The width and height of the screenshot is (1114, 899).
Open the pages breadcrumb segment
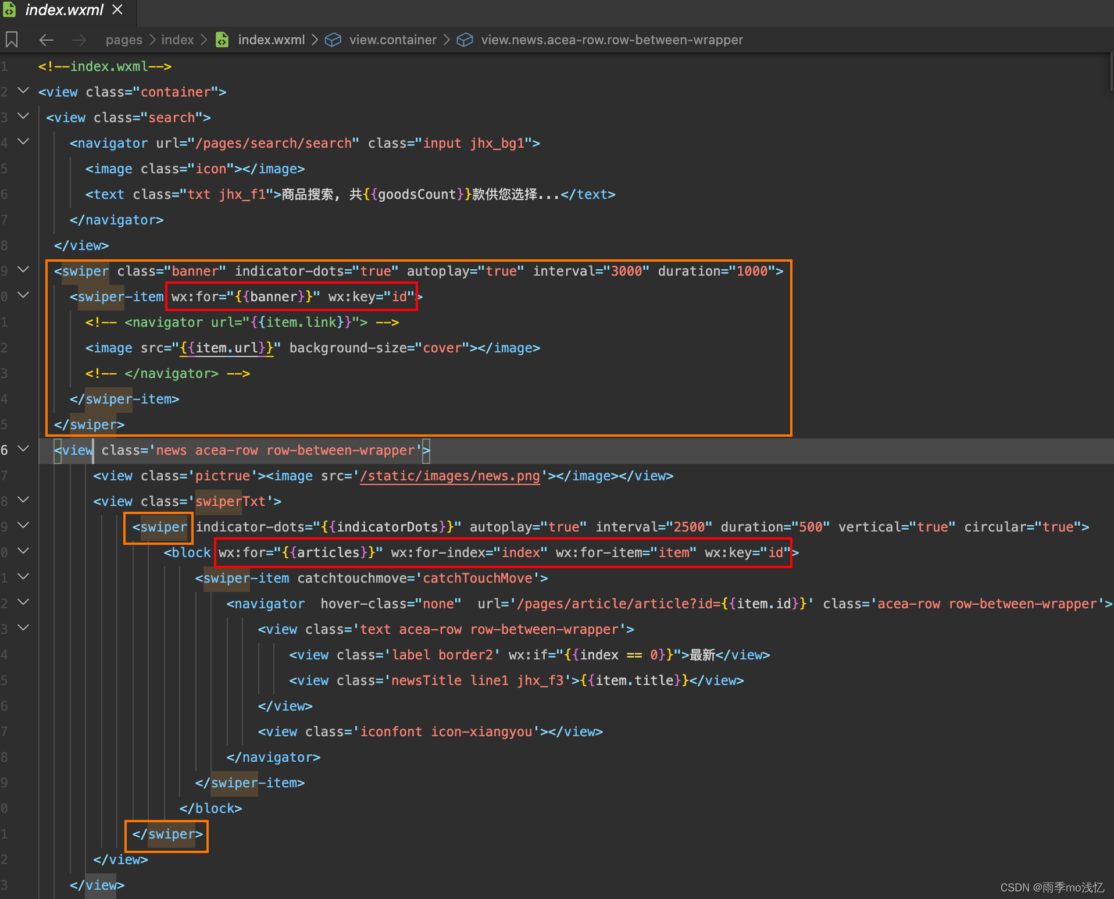pyautogui.click(x=124, y=40)
